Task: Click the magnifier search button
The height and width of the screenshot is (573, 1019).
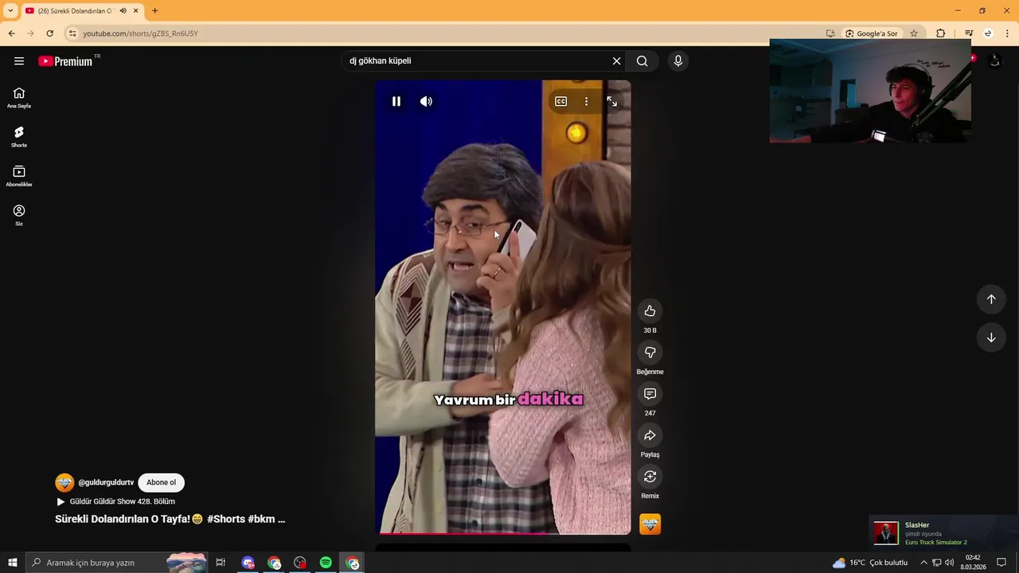Action: (642, 61)
